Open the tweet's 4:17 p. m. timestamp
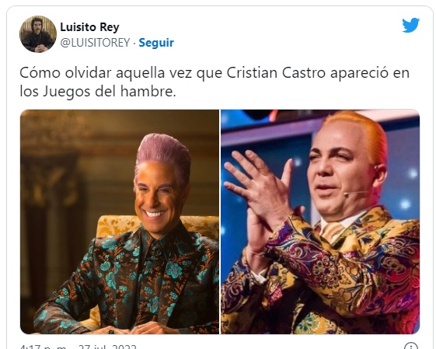The height and width of the screenshot is (349, 436). click(x=44, y=347)
